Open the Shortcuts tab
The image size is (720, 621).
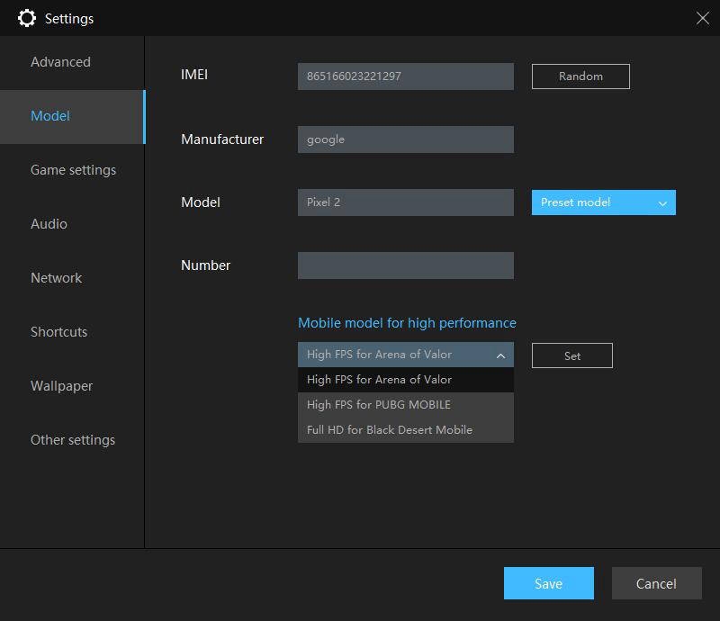pyautogui.click(x=58, y=332)
